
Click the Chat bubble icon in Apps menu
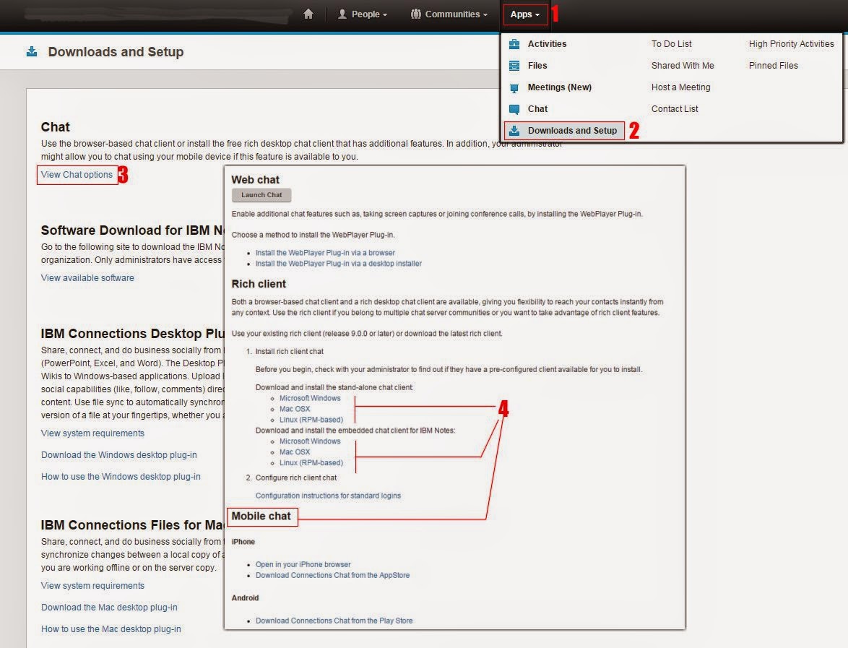coord(514,108)
